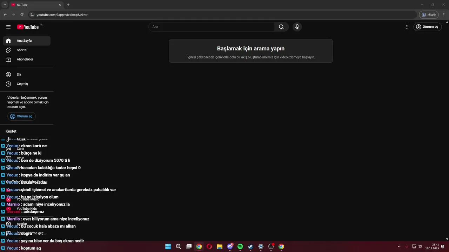Click the magnifier search button
Viewport: 449px width, 252px height.
[x=281, y=27]
